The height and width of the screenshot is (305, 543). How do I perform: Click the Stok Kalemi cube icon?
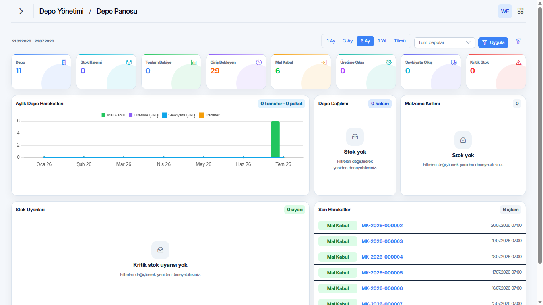(x=129, y=62)
